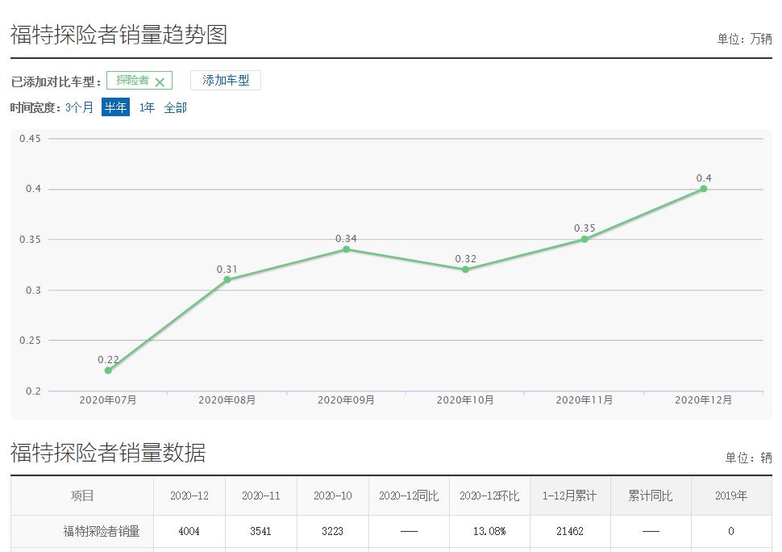Click the 福特探险者销量数据 heading
Screen dimensions: 782x552
click(x=108, y=452)
